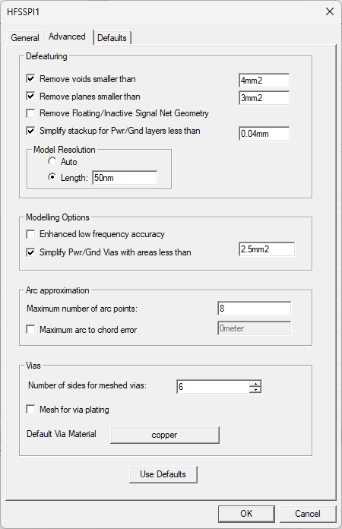Close the HFSSPI1 dialog window
Image resolution: width=342 pixels, height=529 pixels.
[x=330, y=12]
